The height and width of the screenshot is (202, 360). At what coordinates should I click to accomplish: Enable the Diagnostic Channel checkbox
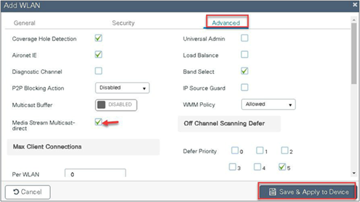click(x=98, y=71)
